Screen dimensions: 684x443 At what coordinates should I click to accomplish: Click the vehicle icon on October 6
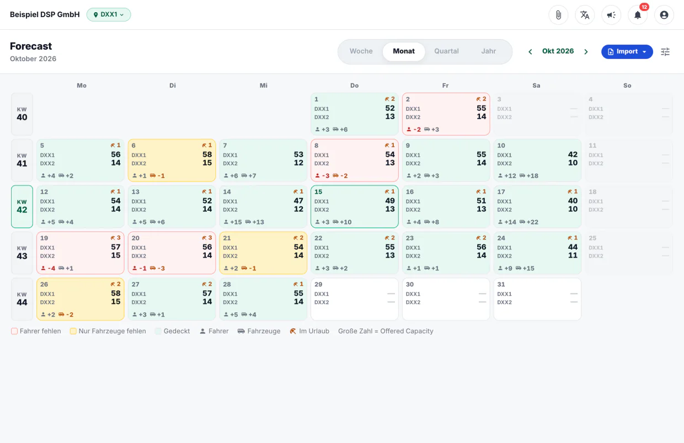(x=152, y=176)
